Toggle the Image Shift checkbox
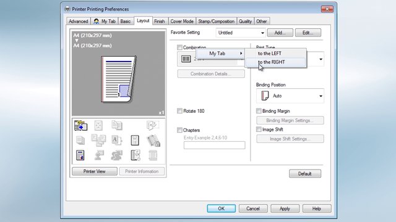This screenshot has width=396, height=222. 259,129
